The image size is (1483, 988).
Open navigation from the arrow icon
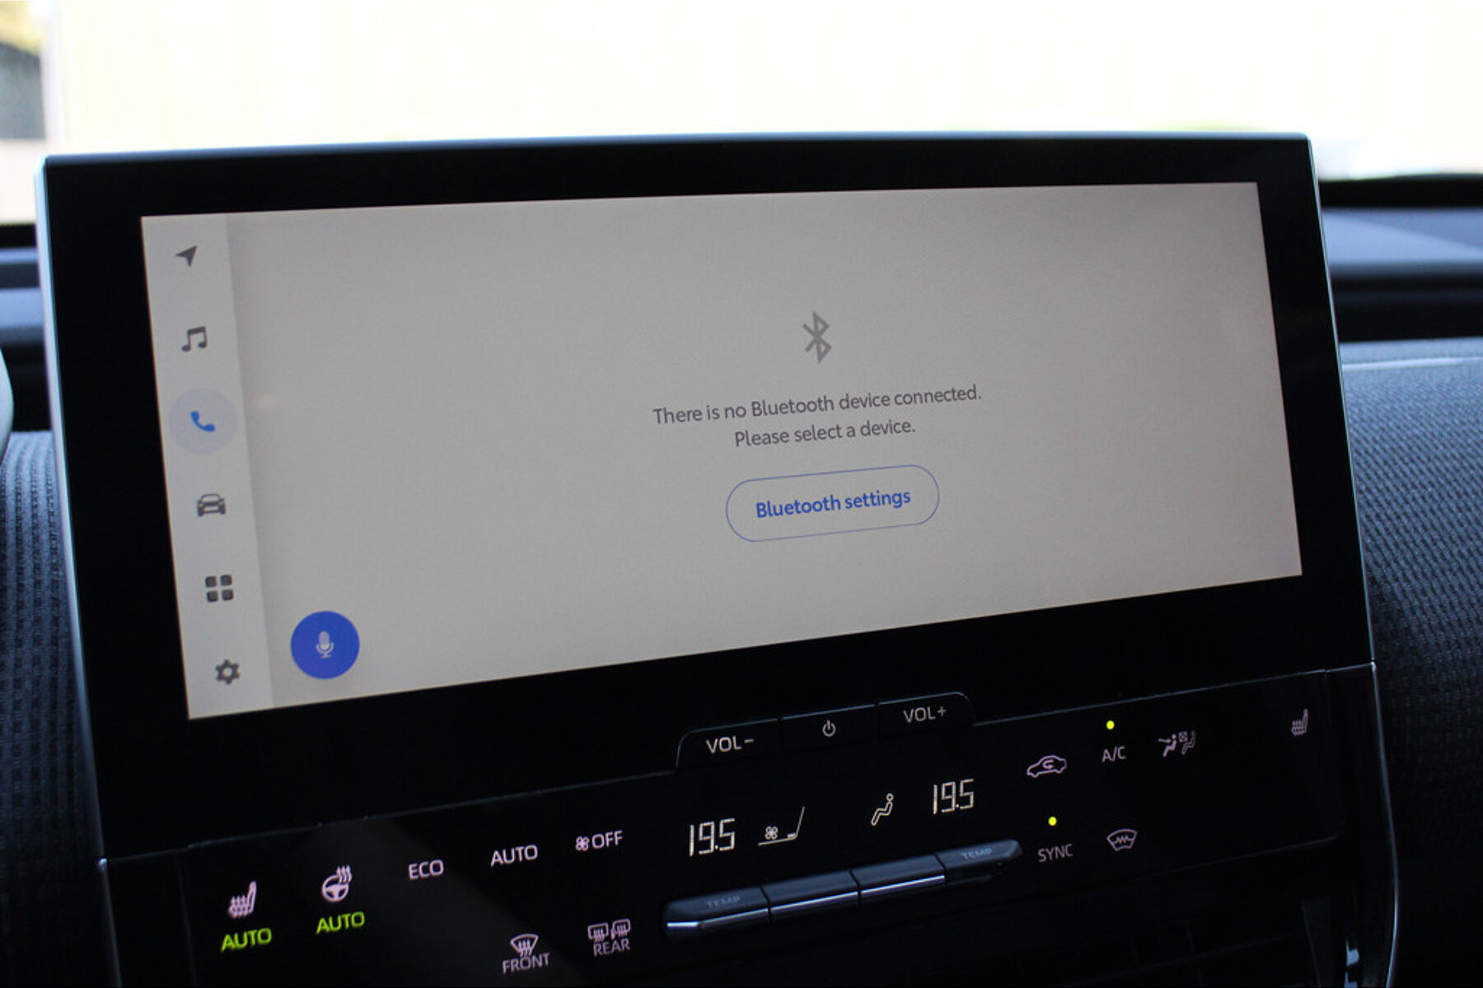point(188,255)
